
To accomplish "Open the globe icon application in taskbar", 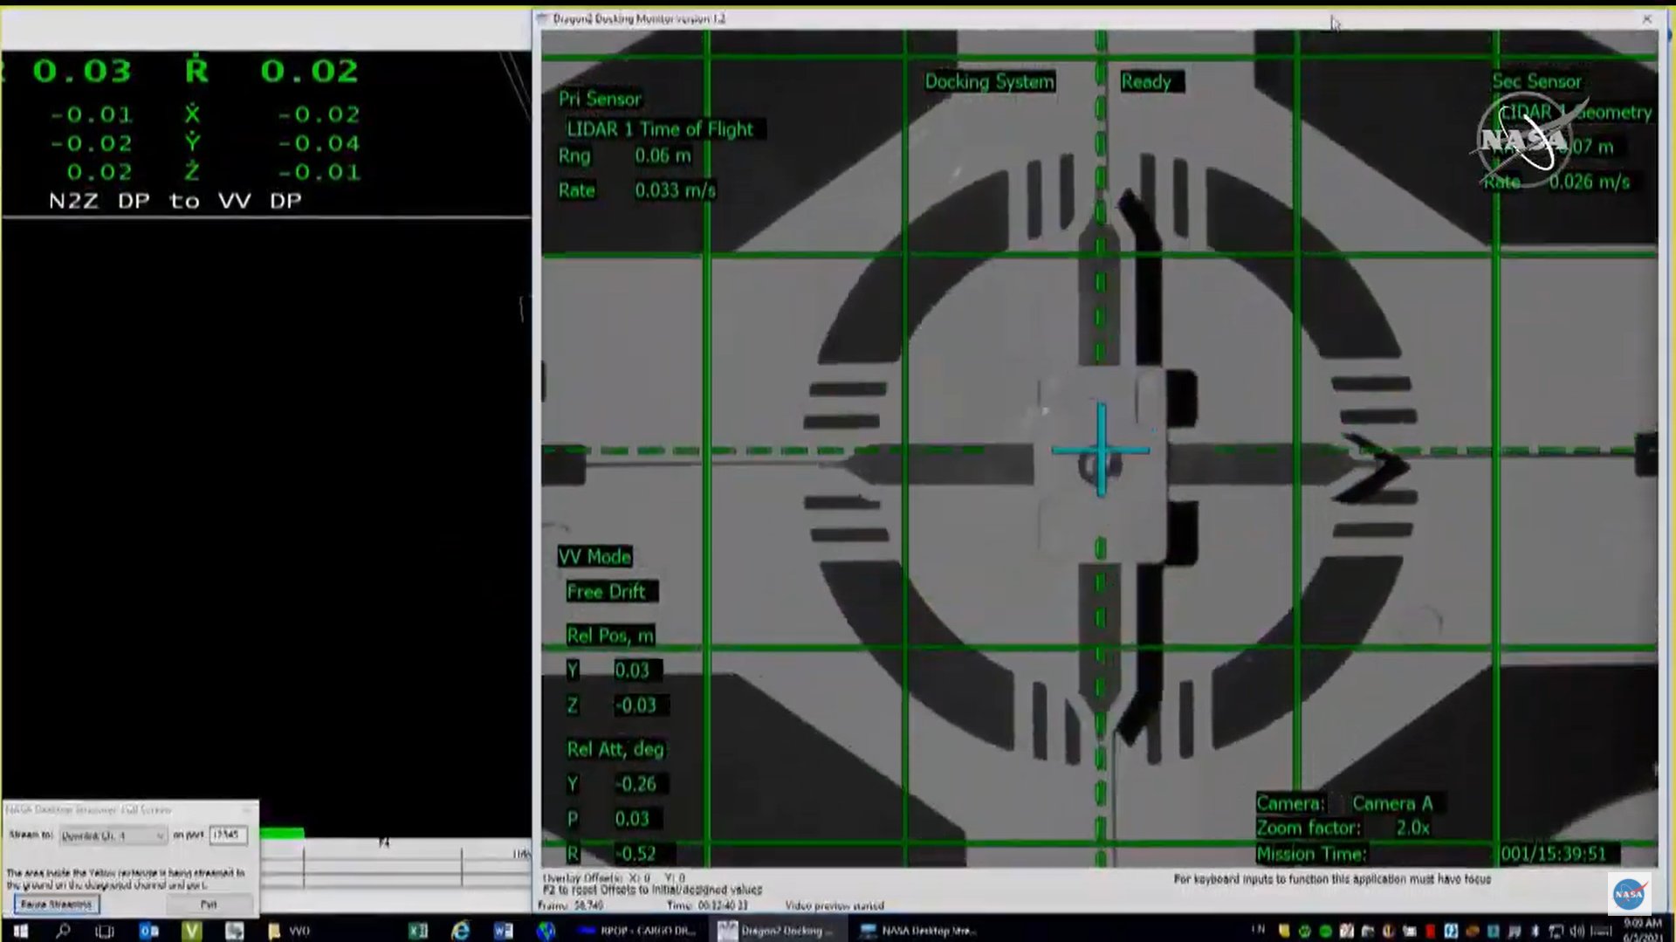I will click(546, 931).
